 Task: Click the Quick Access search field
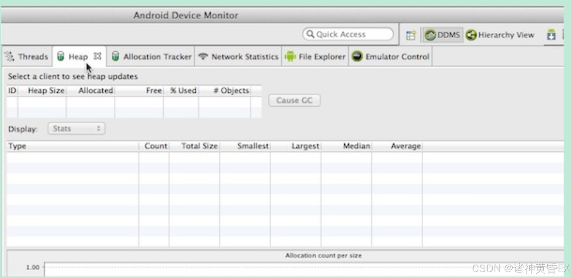[348, 34]
